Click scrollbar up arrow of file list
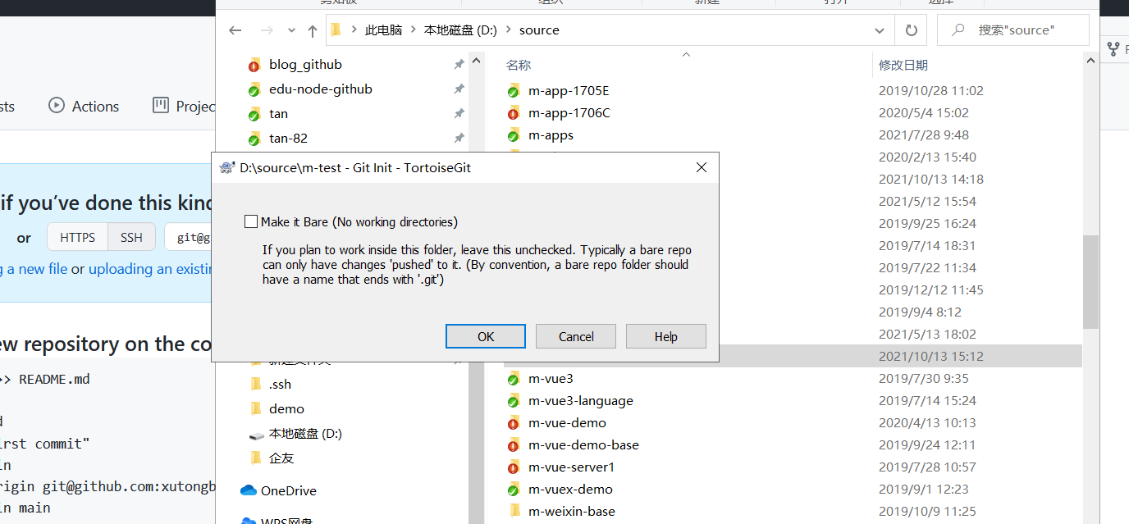 click(x=1090, y=61)
